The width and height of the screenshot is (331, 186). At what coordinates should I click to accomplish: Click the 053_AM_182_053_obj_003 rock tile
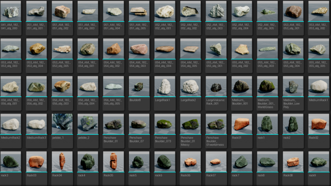[10, 56]
